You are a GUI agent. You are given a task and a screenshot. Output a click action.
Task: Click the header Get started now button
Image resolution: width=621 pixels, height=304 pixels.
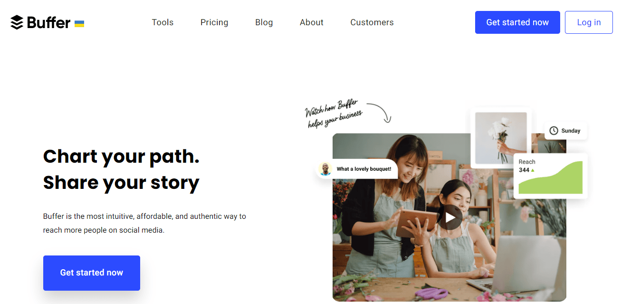(x=517, y=22)
